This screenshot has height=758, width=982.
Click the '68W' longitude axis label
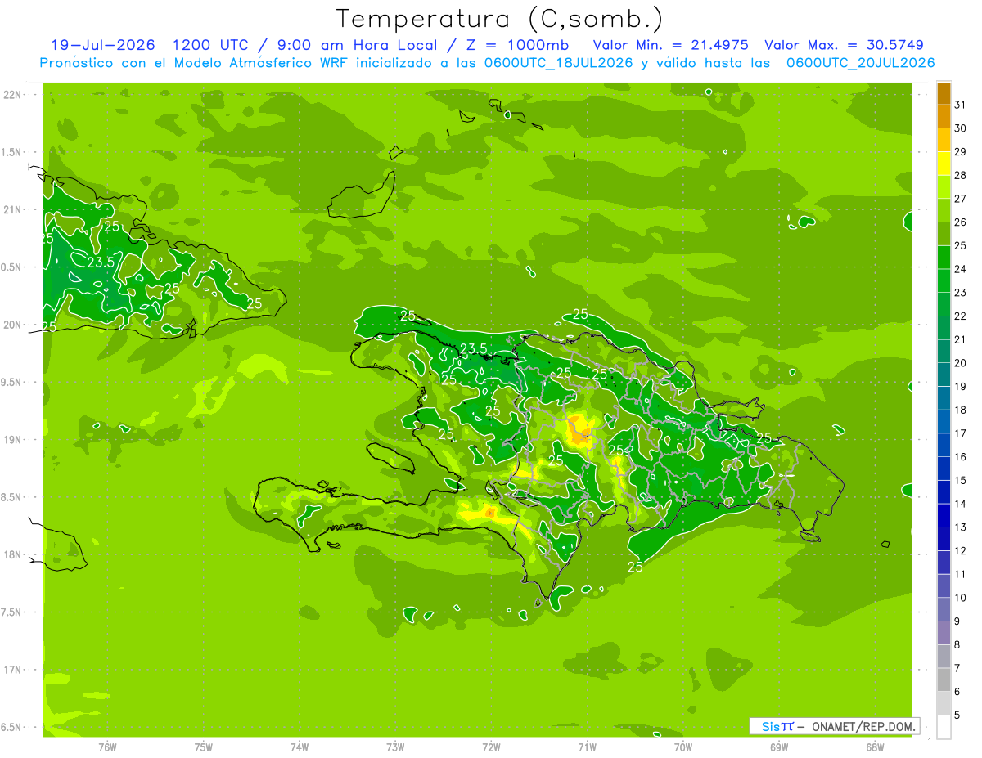[875, 747]
